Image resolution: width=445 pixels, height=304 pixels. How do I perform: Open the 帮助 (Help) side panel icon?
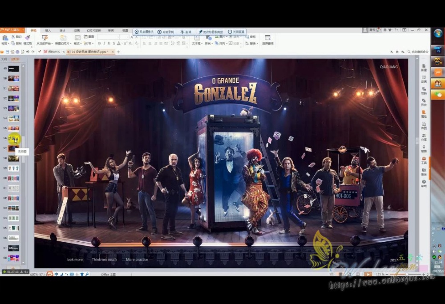click(x=424, y=184)
